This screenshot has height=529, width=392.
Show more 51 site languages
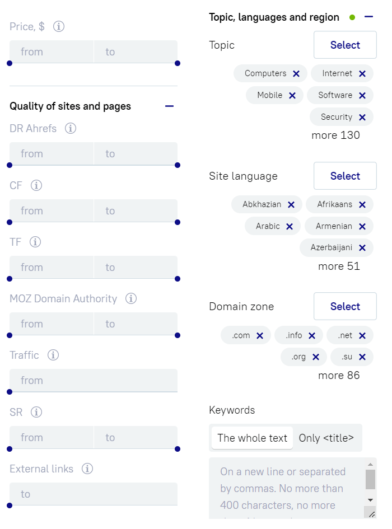pos(339,266)
